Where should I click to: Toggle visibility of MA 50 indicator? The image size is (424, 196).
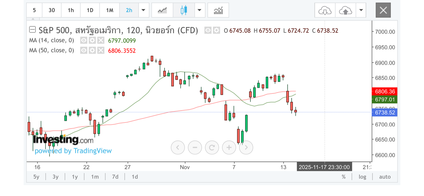[x=84, y=51]
